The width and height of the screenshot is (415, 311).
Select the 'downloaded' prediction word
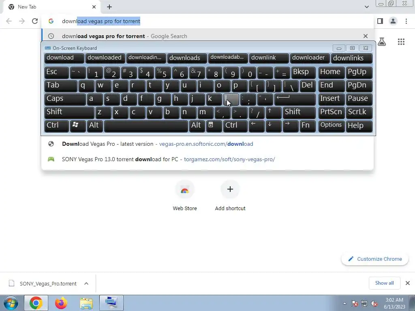pos(105,58)
